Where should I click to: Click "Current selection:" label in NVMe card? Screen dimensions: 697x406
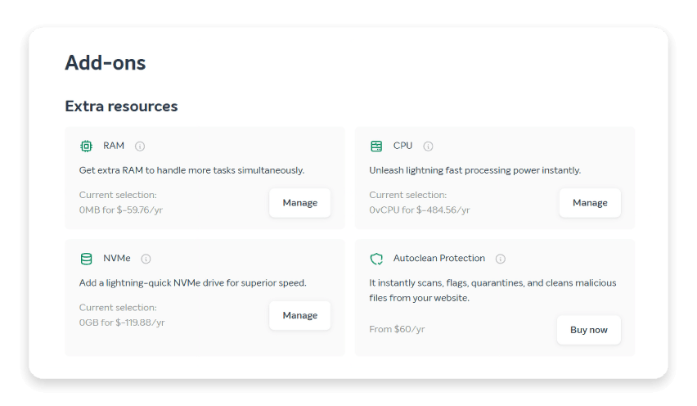pos(118,307)
